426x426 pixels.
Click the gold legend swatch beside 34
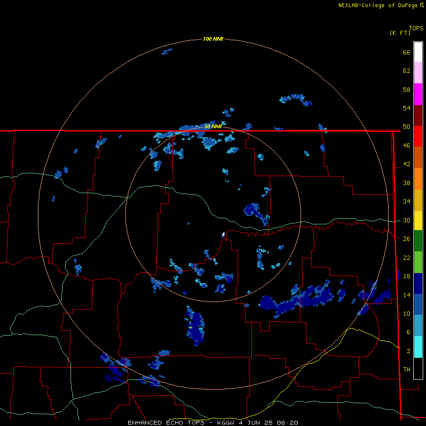(x=418, y=200)
